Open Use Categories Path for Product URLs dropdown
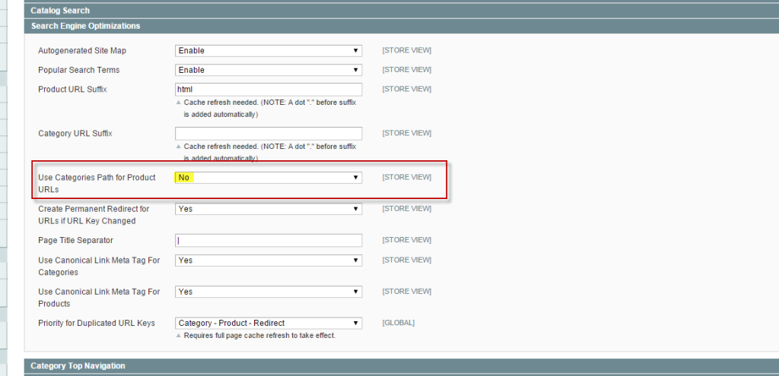This screenshot has width=779, height=376. point(269,178)
